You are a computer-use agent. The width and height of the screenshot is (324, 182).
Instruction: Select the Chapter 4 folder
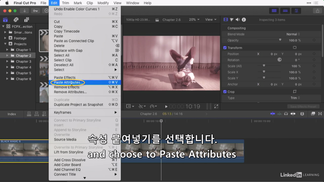coord(24,67)
